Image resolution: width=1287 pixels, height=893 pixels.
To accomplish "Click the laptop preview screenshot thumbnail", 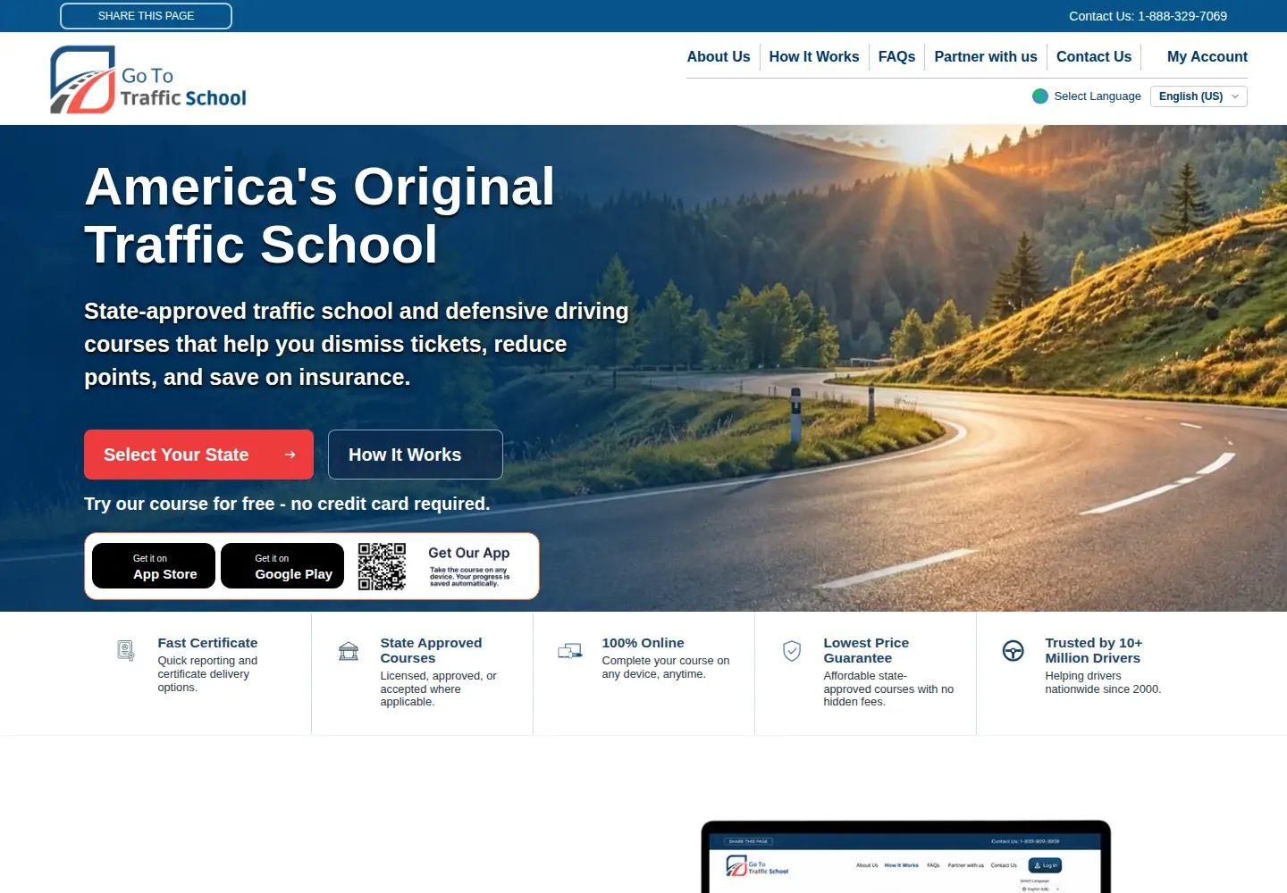I will (x=905, y=856).
